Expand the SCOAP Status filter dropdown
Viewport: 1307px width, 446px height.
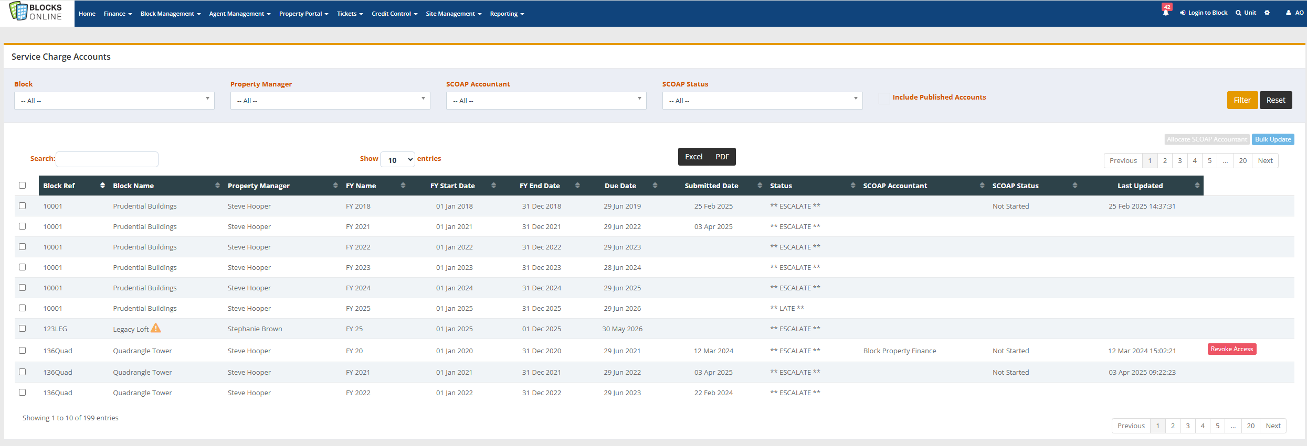pos(762,101)
